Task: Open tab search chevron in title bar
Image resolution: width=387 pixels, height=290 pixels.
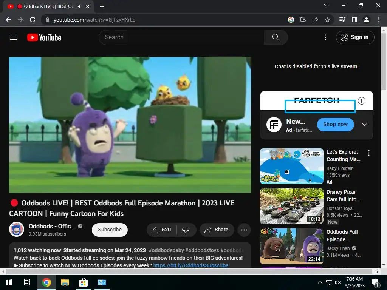Action: point(326,5)
